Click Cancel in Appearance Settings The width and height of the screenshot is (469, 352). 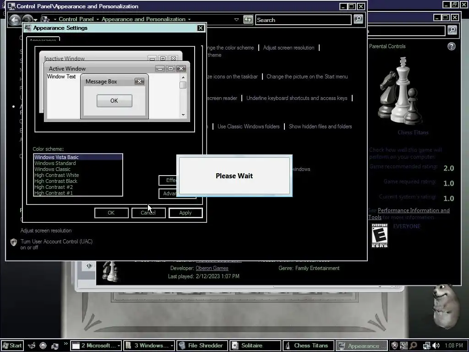[148, 213]
